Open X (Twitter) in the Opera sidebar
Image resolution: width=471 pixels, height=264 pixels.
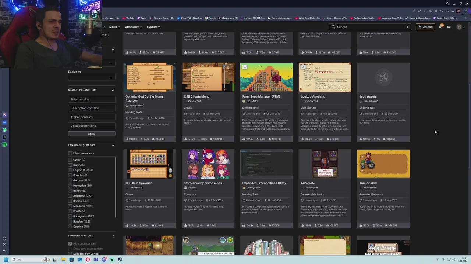[x=4, y=137]
